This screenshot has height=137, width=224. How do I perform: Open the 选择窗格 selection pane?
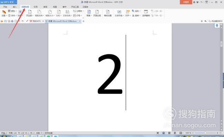click(146, 13)
